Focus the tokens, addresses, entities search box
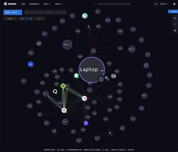Image resolution: width=178 pixels, height=152 pixels. tap(122, 4)
